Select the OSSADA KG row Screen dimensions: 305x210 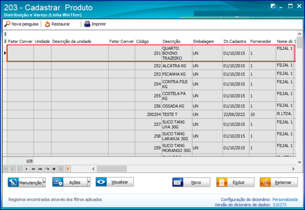(x=150, y=106)
